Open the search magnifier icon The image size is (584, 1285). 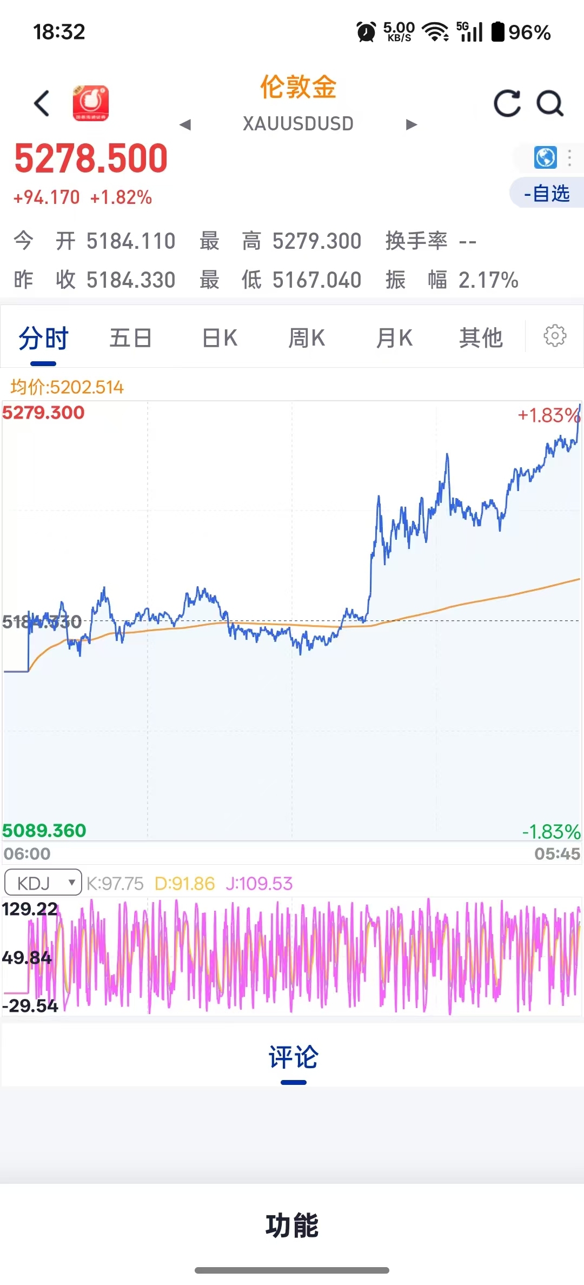click(x=550, y=103)
